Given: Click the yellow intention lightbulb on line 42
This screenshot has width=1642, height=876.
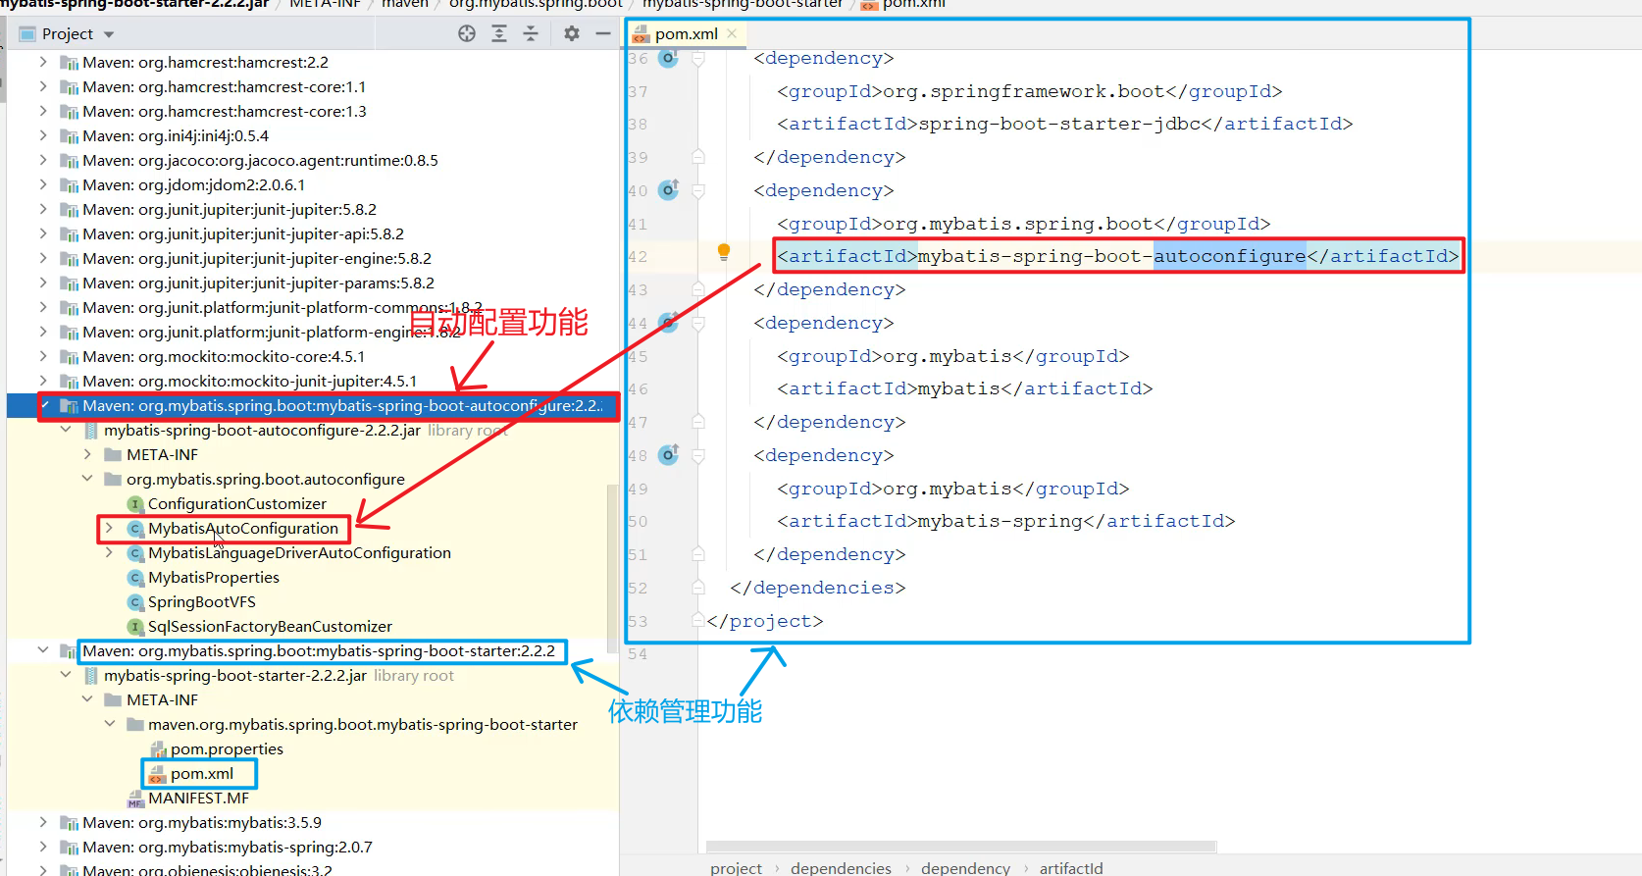Looking at the screenshot, I should [x=724, y=252].
